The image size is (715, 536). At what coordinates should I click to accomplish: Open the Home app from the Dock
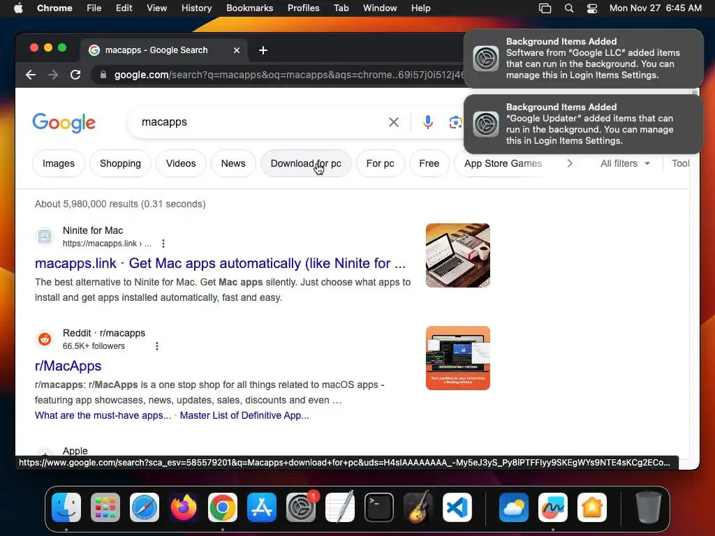coord(592,507)
